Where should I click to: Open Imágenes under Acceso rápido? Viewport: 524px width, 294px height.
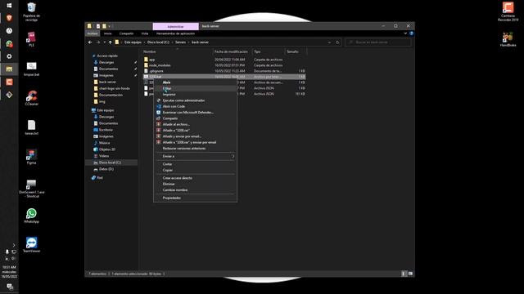pos(106,75)
